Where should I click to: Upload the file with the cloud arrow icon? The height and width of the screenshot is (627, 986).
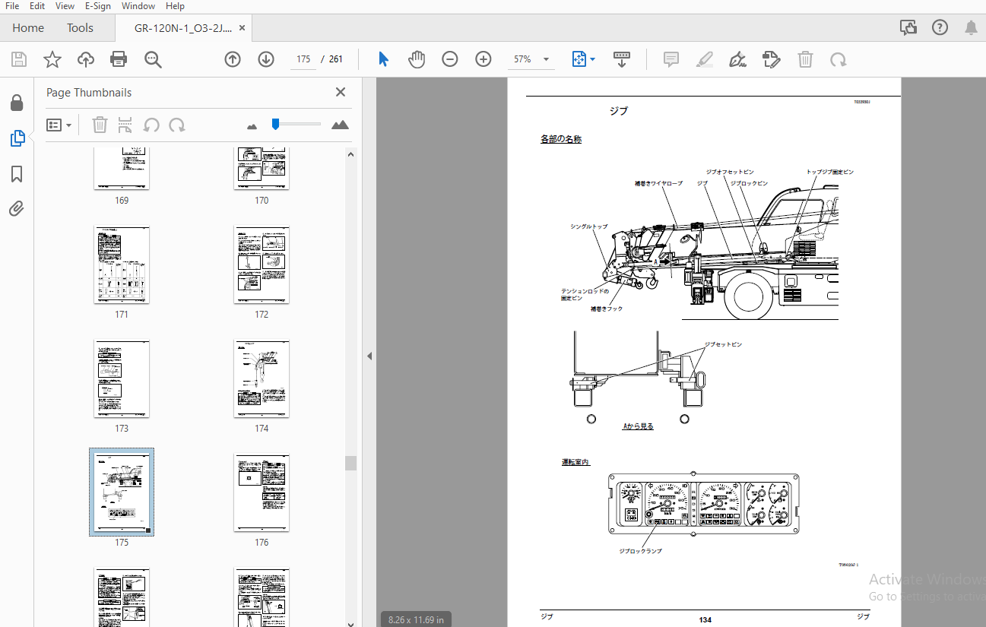tap(86, 59)
